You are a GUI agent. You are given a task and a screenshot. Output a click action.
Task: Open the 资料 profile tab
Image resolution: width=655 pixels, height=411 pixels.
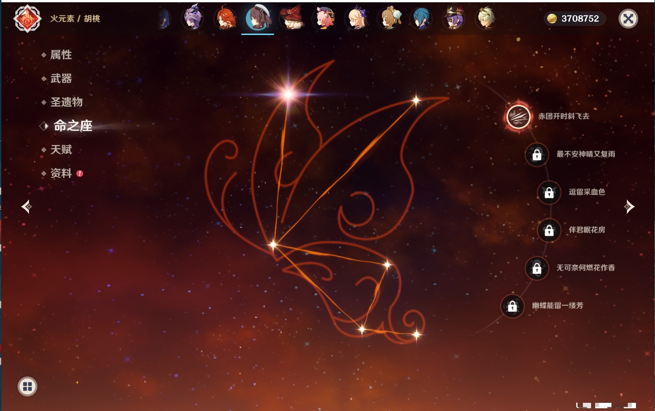(61, 173)
